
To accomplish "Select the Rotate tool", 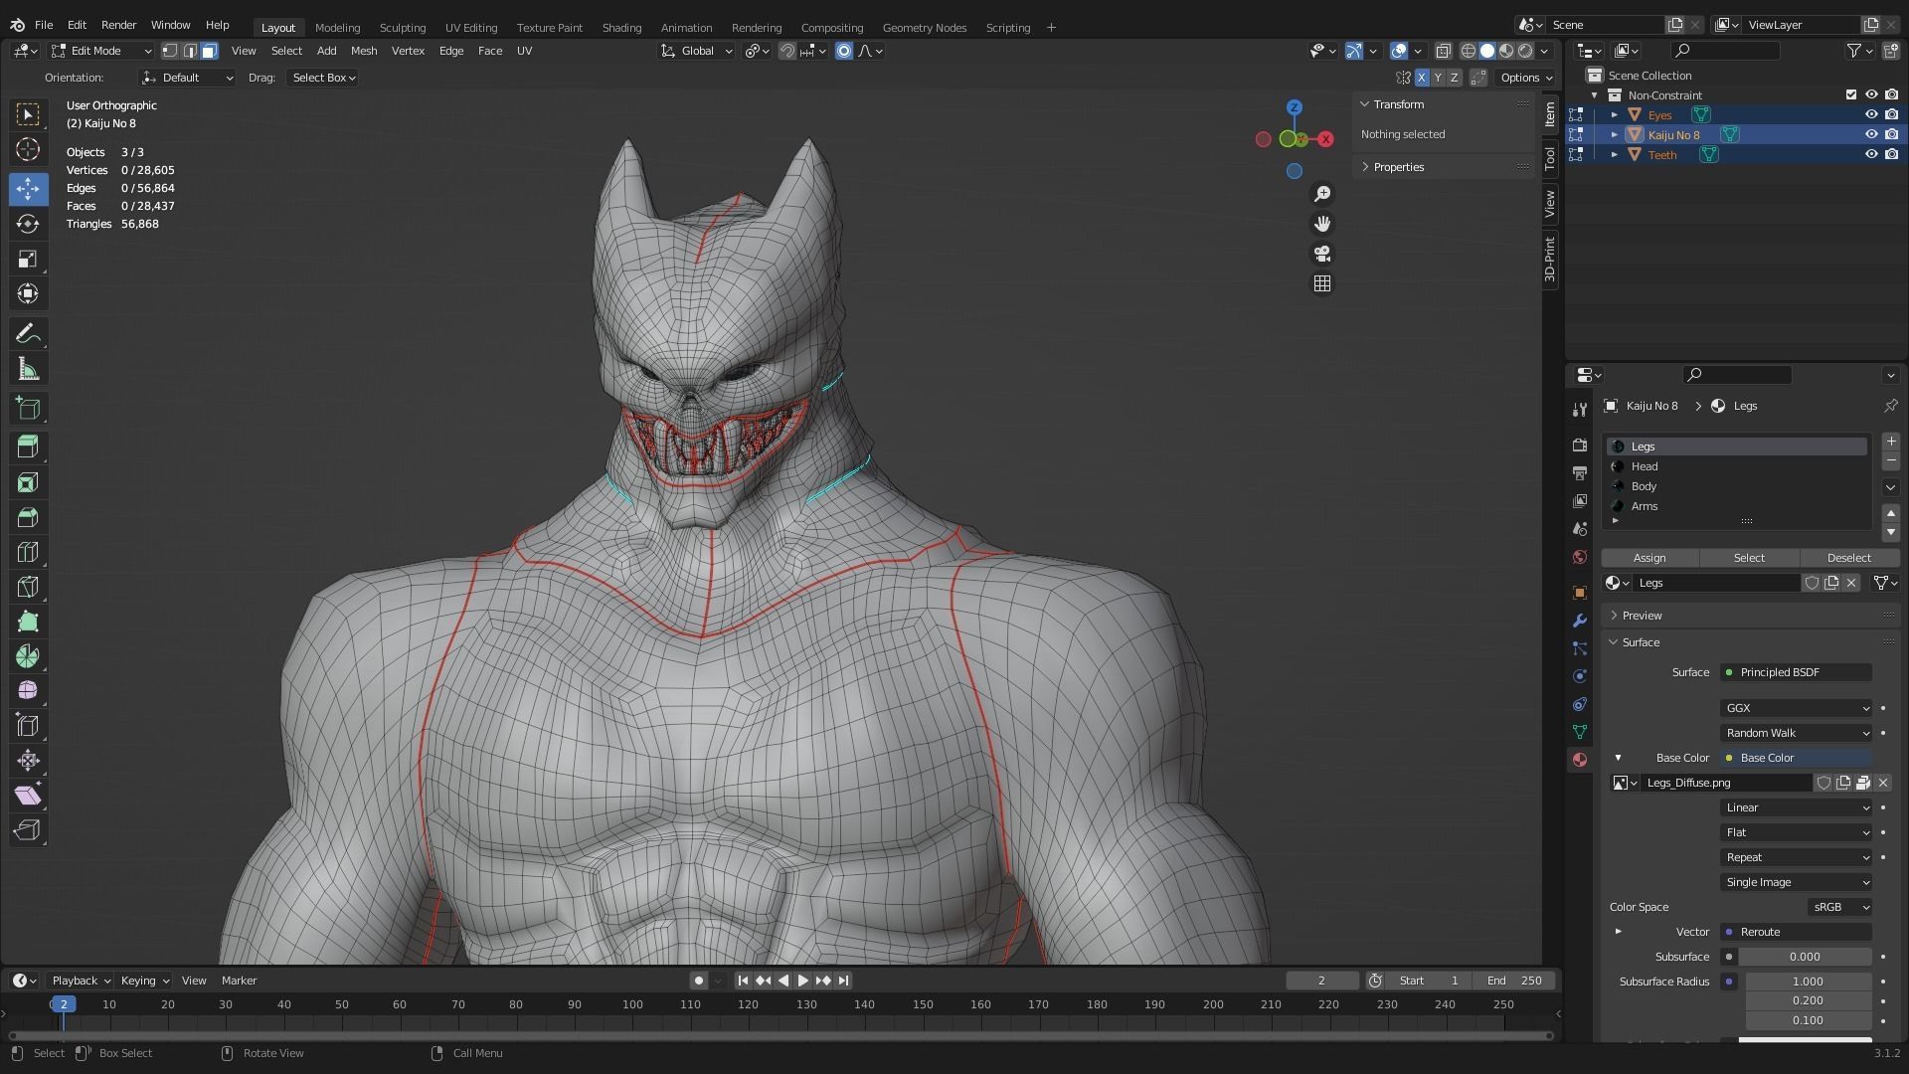I will tap(28, 224).
